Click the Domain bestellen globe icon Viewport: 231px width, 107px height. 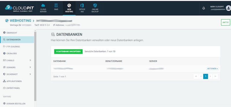(x=4, y=104)
